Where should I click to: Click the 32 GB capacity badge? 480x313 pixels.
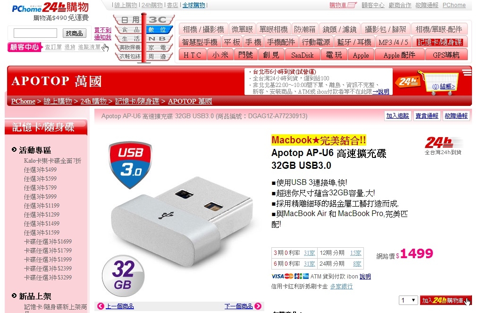(123, 276)
